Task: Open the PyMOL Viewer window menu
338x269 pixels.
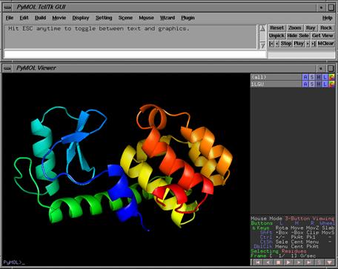Action: 7,68
